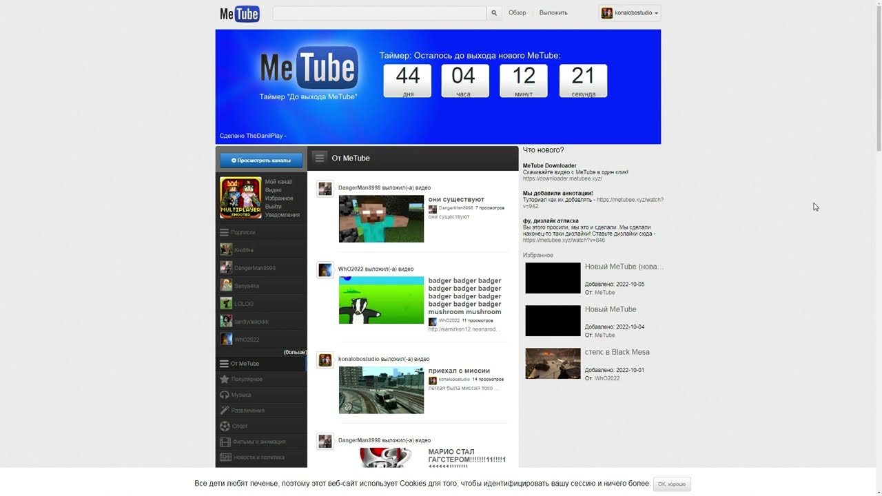This screenshot has height=496, width=882.
Task: Select От MeTube sidebar tab
Action: click(x=261, y=364)
